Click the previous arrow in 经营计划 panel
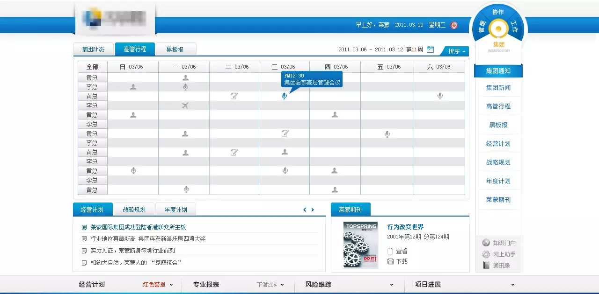The image size is (599, 294). 305,210
